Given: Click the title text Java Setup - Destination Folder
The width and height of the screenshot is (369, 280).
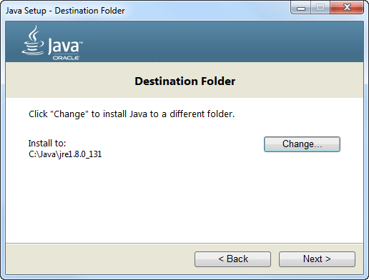Looking at the screenshot, I should tap(65, 11).
